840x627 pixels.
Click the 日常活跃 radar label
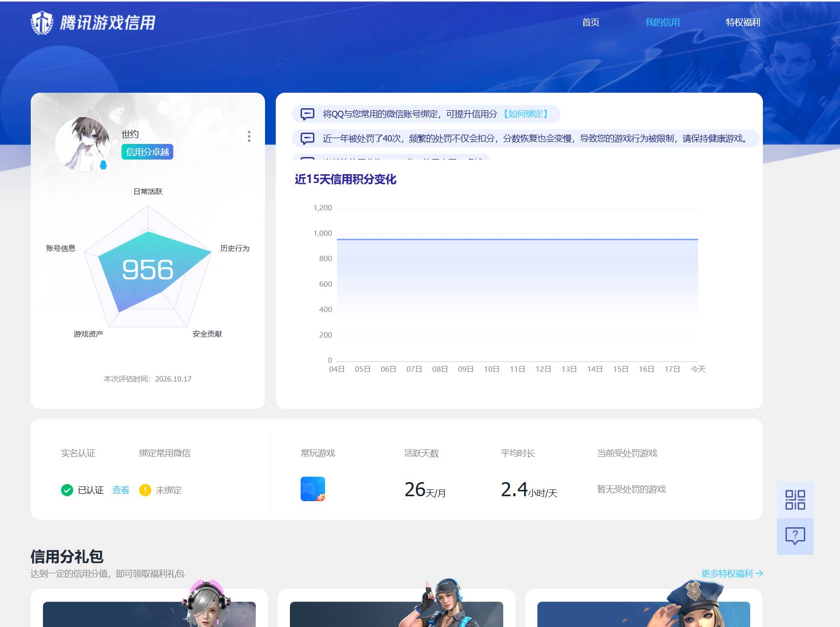148,191
